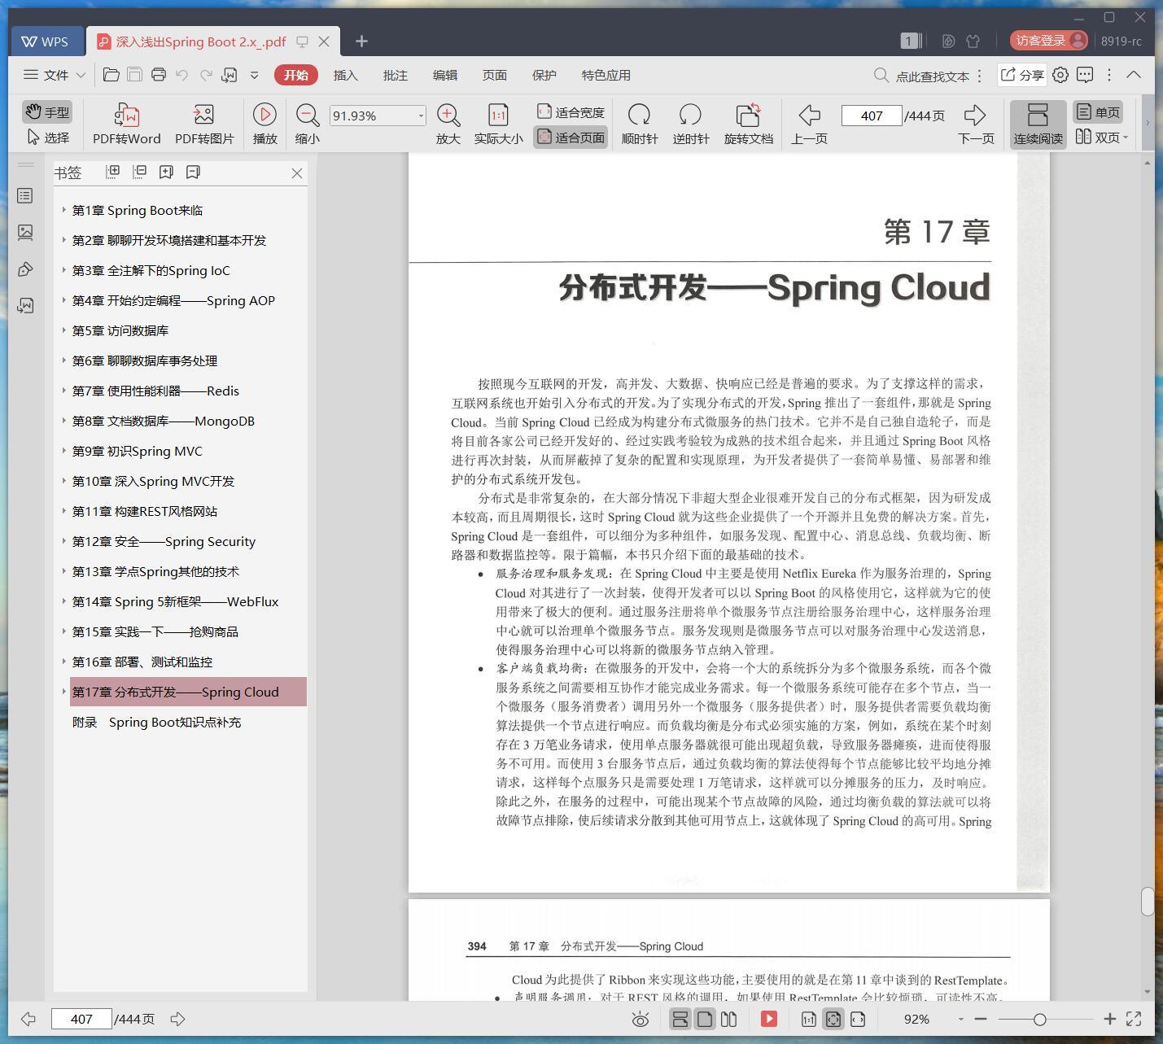Go to next page (下一页)
The width and height of the screenshot is (1163, 1044).
coord(975,124)
